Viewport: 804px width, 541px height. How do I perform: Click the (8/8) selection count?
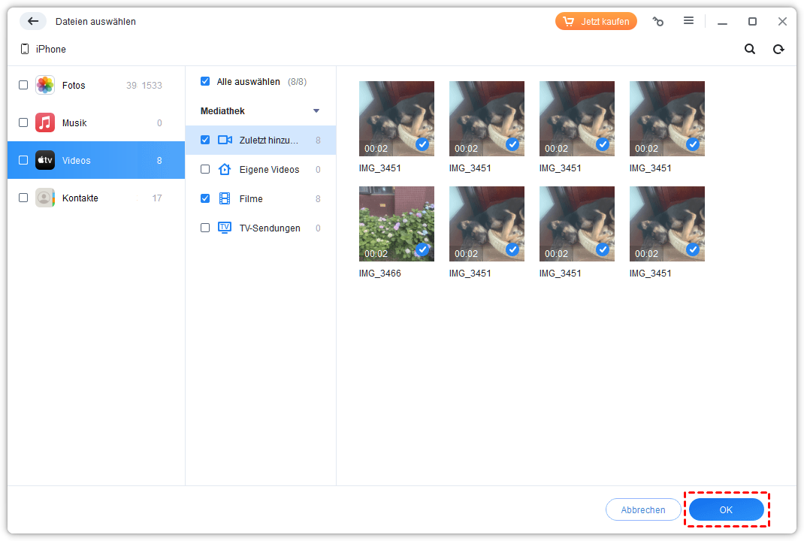(297, 82)
